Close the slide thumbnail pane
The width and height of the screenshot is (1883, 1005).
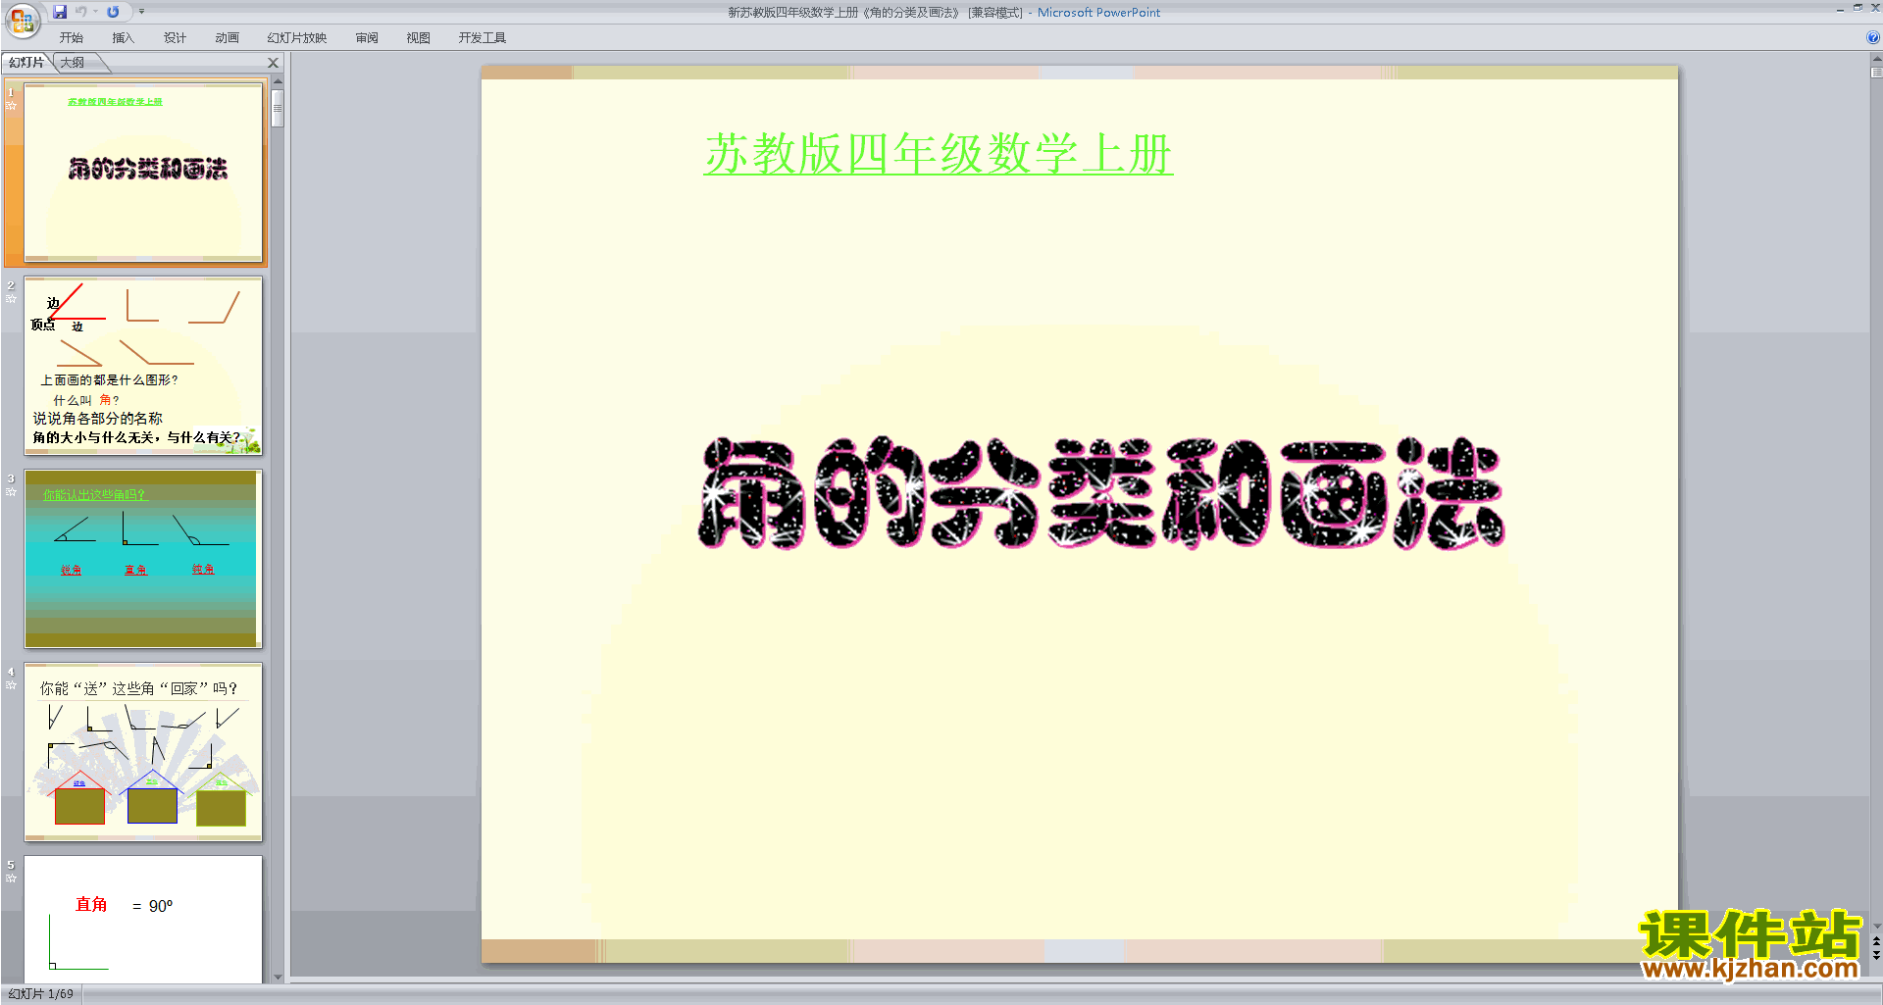click(x=274, y=63)
